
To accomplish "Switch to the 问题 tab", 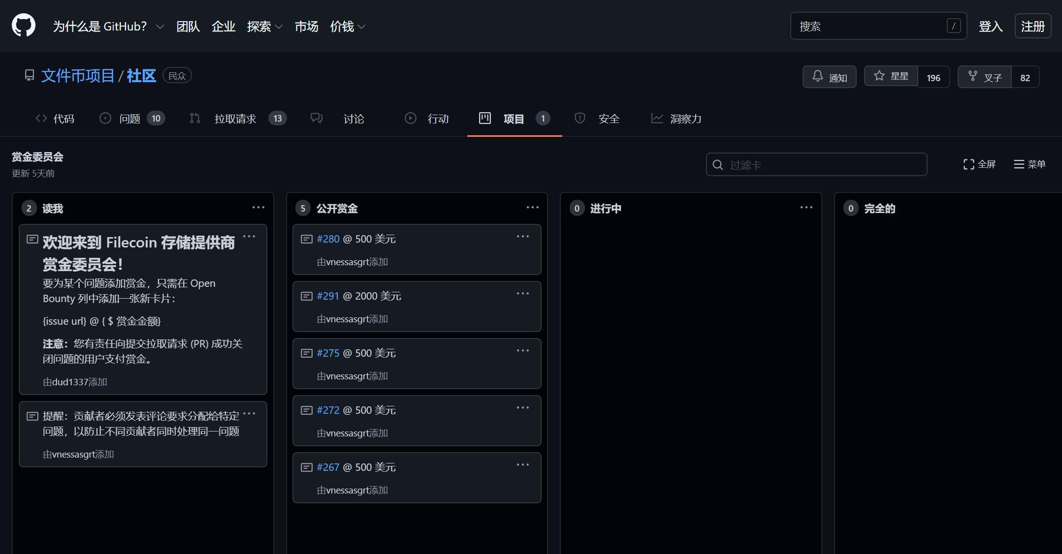I will (x=129, y=118).
